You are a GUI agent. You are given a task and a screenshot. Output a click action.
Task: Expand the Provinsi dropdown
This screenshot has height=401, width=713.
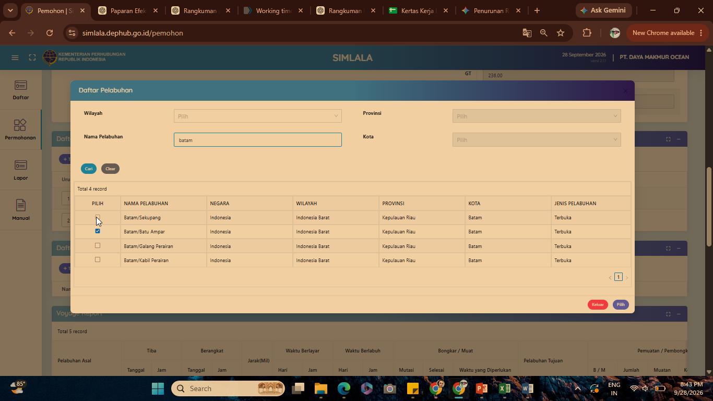click(537, 116)
